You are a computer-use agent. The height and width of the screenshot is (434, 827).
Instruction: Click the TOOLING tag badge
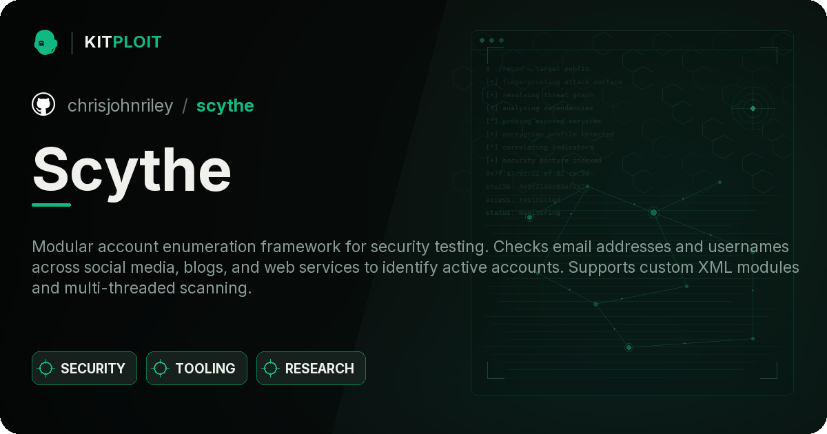196,369
